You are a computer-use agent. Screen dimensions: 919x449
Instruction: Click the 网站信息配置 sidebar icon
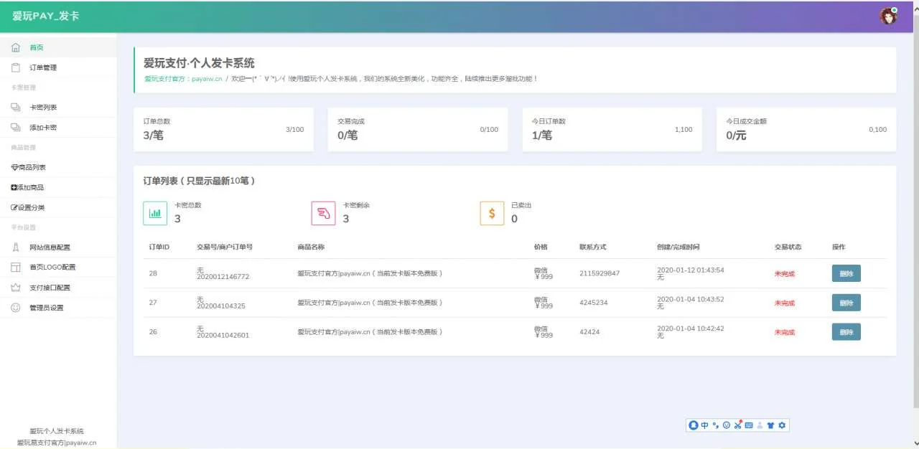coord(15,247)
